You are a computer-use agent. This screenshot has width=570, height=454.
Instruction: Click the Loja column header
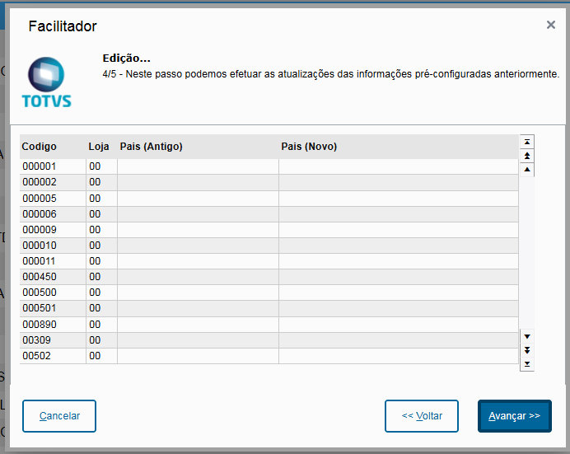98,147
